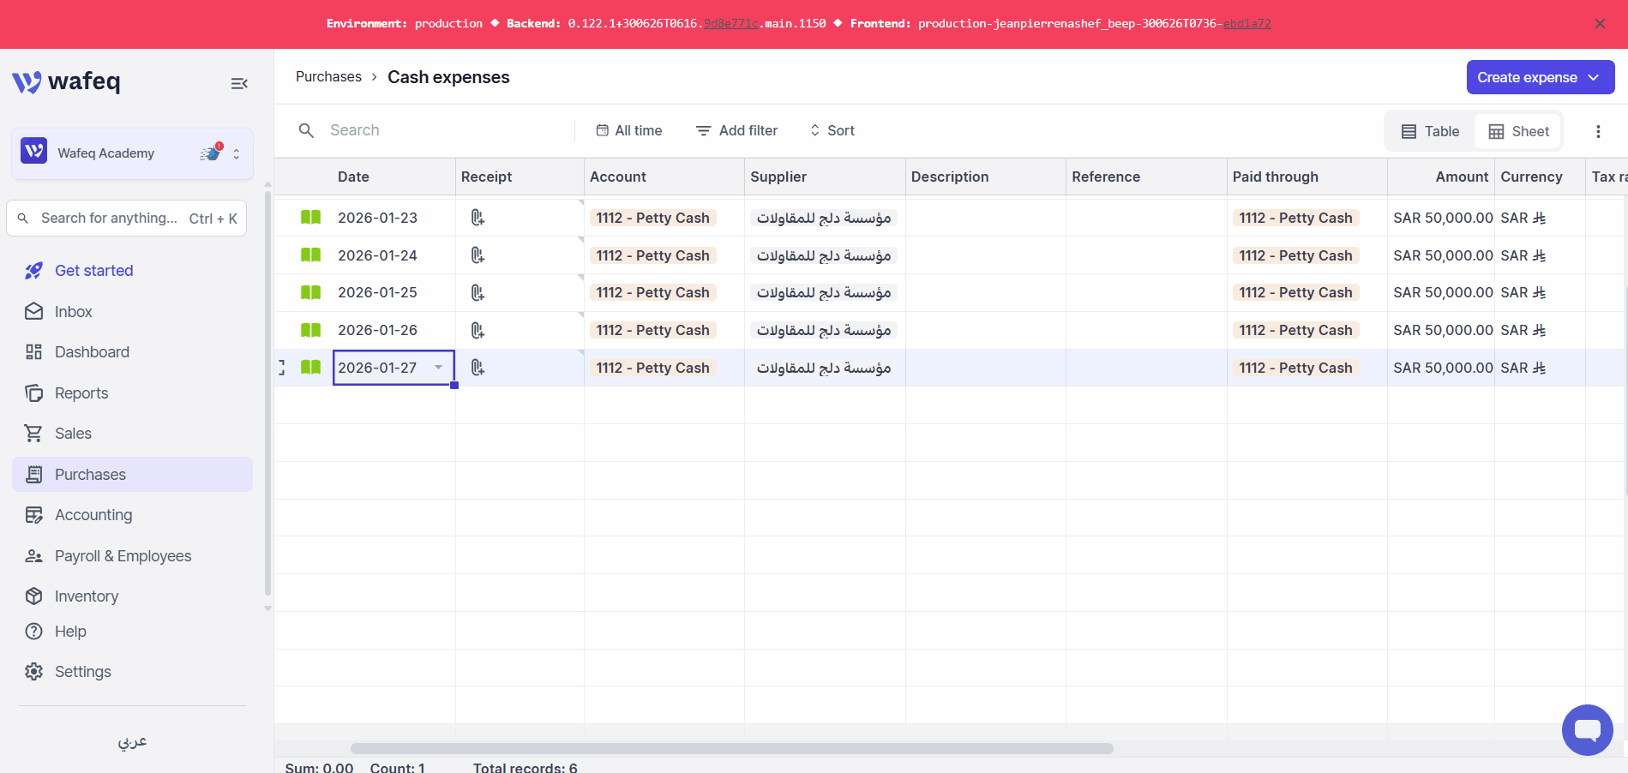Open row icon for 2026-01-25 expense
Viewport: 1628px width, 773px height.
(310, 292)
